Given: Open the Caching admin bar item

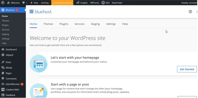Looking at the screenshot, I should (45, 3).
